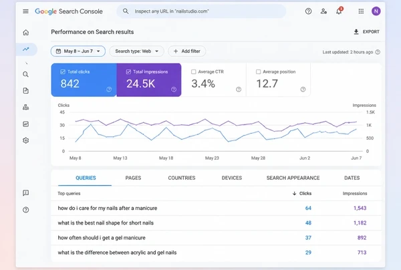Screen dimensions: 401x270
Task: Open the Search type: Web dropdown
Action: click(136, 51)
